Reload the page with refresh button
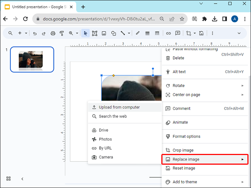 [25, 19]
